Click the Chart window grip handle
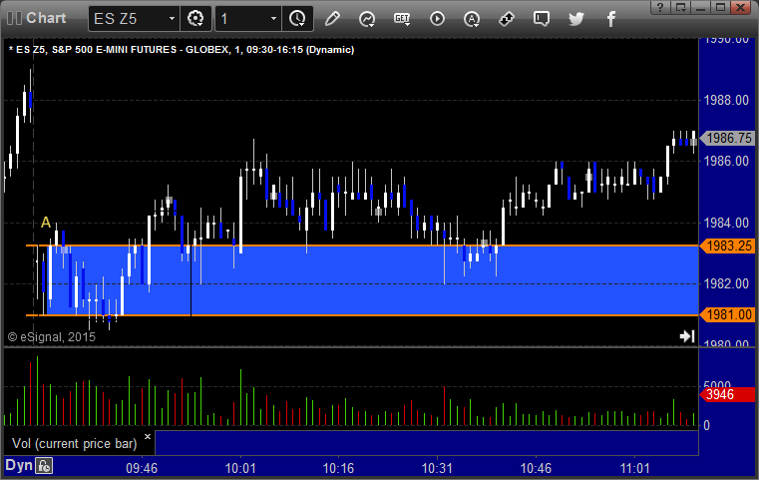Viewport: 759px width, 480px height. pyautogui.click(x=14, y=18)
